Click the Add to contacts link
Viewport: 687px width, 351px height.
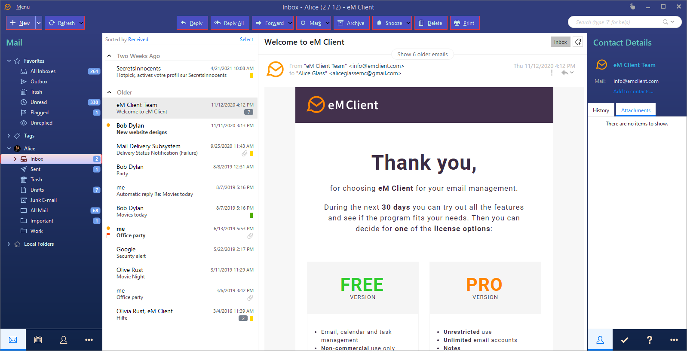tap(633, 92)
